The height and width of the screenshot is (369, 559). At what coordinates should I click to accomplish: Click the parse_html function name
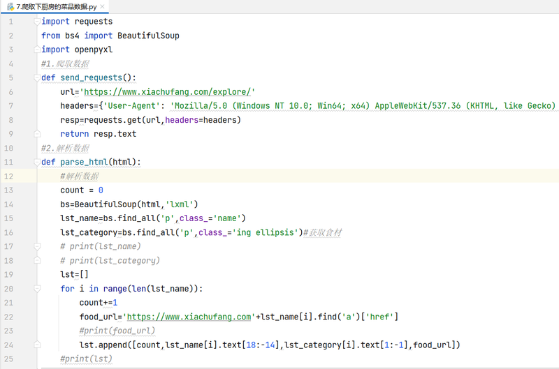pos(84,162)
